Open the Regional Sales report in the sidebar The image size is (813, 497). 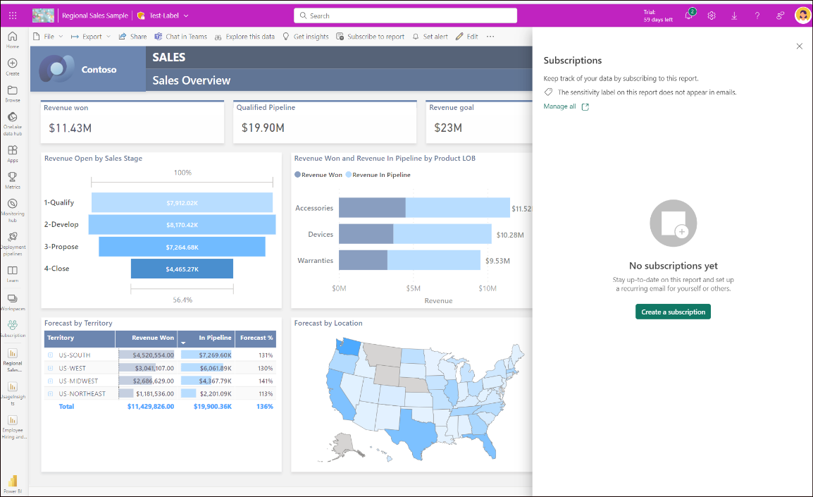(13, 360)
